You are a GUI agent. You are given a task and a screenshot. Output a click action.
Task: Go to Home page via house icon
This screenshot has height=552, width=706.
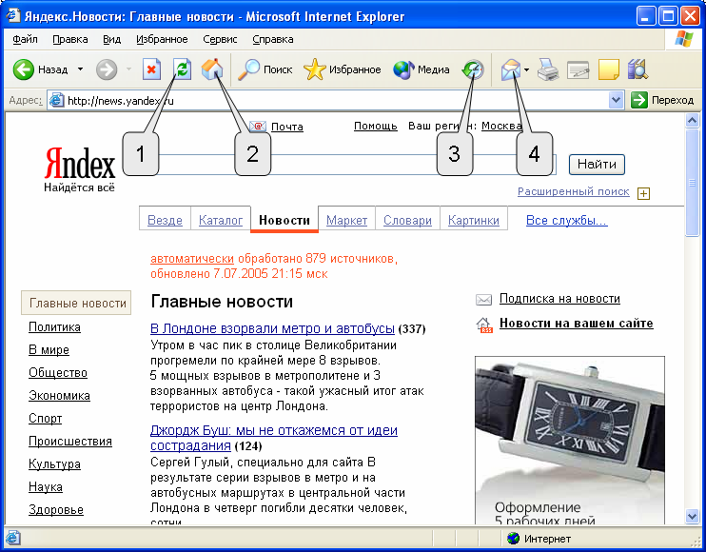[x=212, y=69]
